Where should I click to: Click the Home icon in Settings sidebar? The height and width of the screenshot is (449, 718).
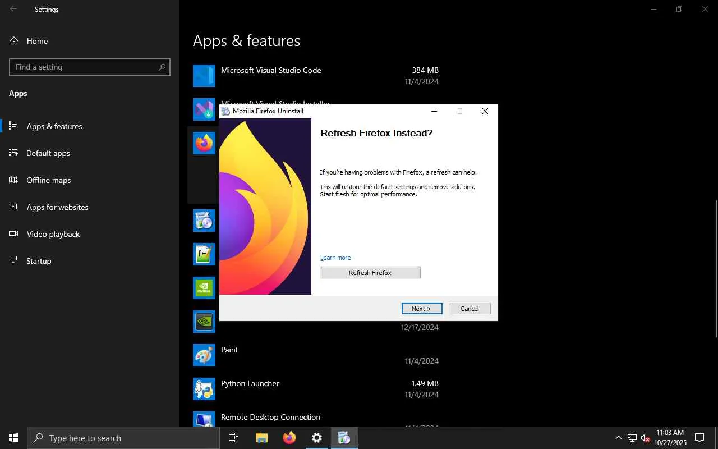(x=14, y=41)
